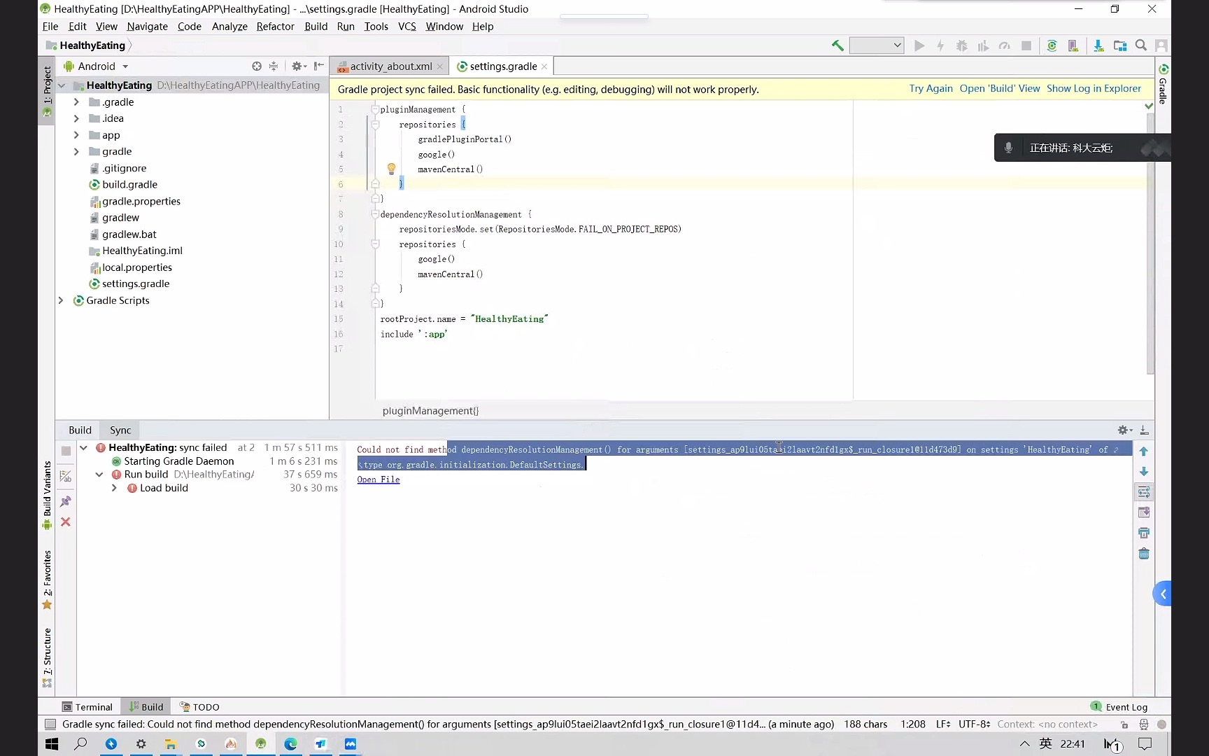Click the Apply Changes lightning icon
The height and width of the screenshot is (756, 1209).
click(x=940, y=45)
